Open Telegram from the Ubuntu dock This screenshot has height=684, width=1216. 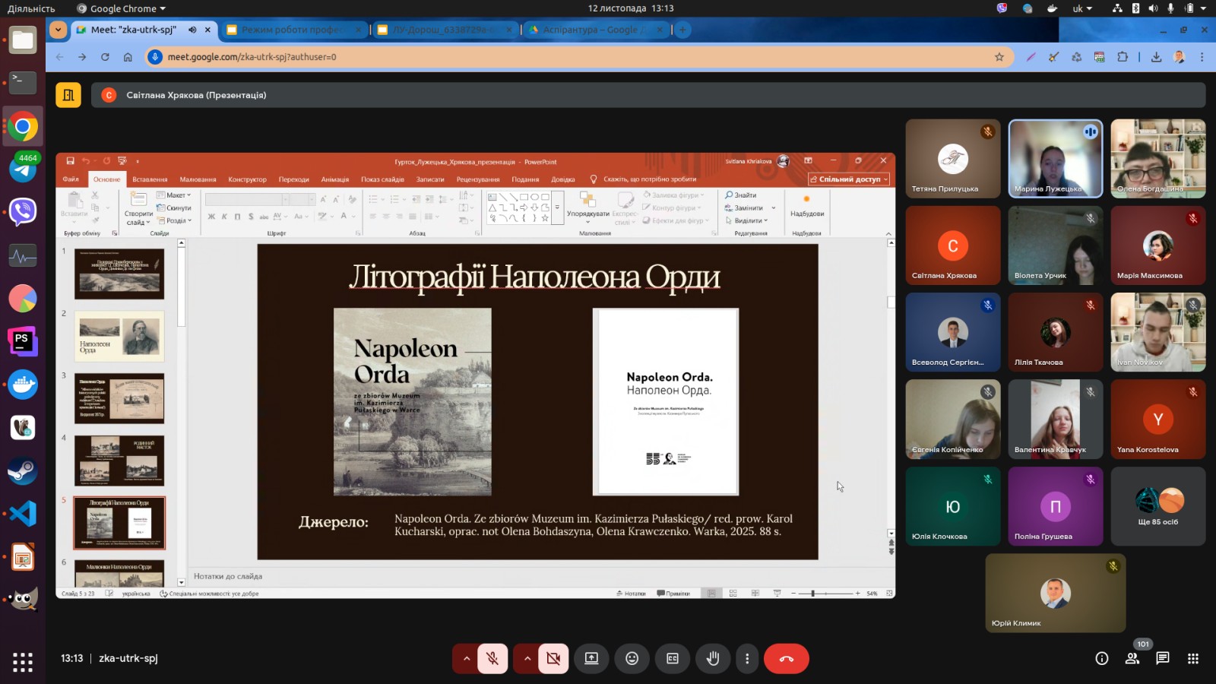pyautogui.click(x=23, y=169)
